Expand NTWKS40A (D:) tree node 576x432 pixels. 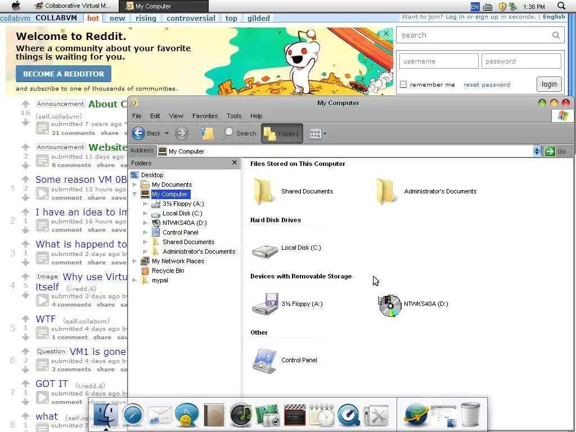click(x=145, y=223)
